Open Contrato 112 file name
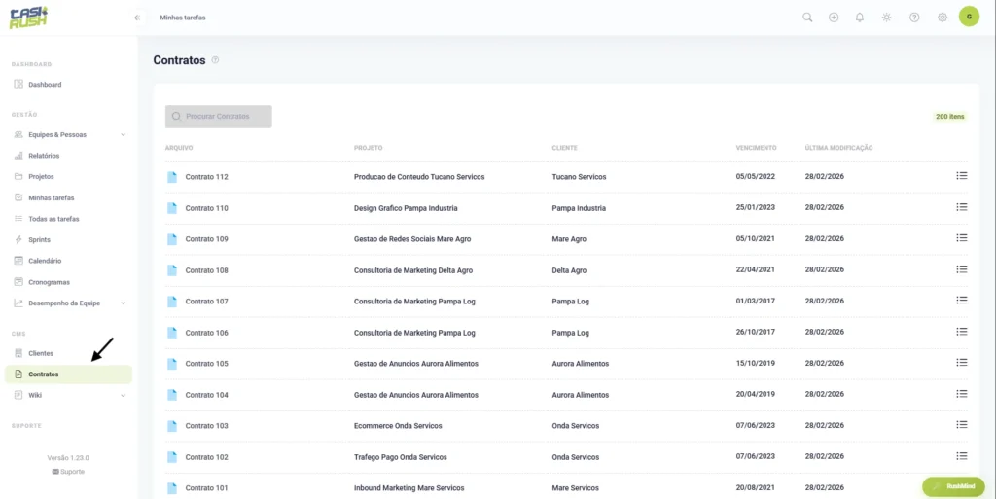This screenshot has width=996, height=499. pyautogui.click(x=206, y=177)
